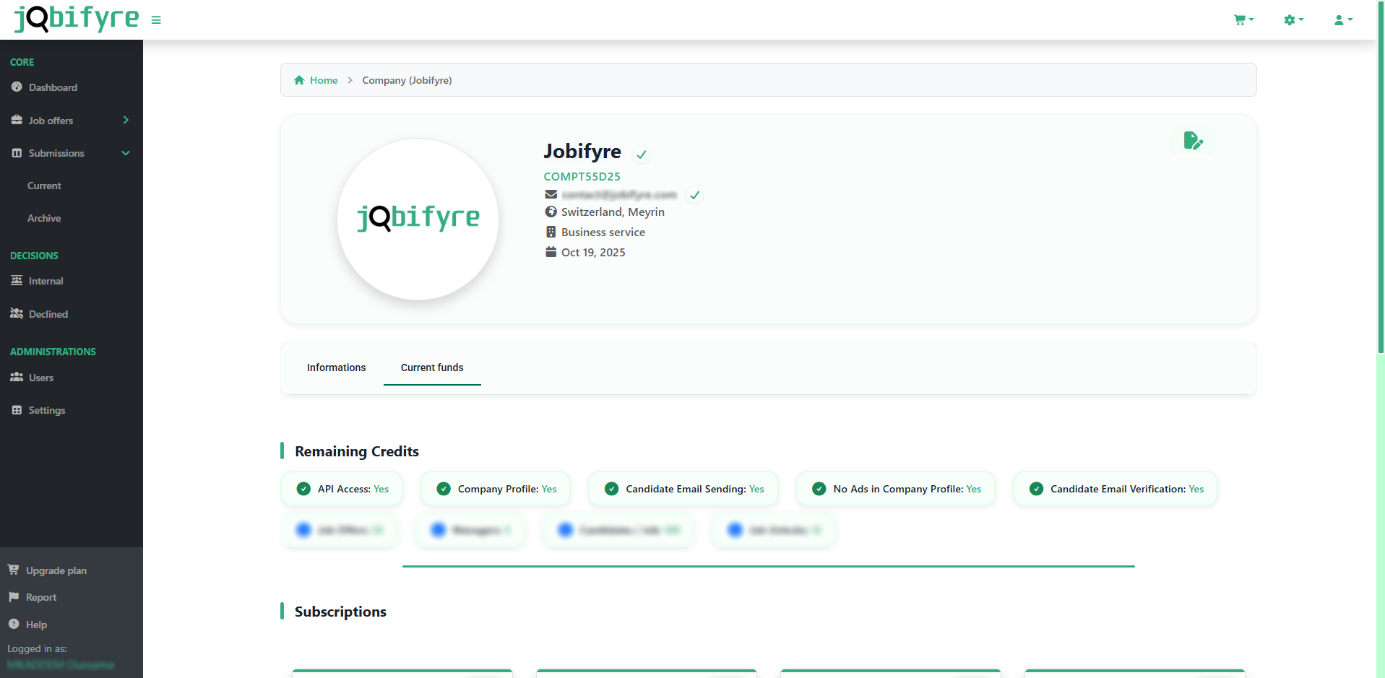Expand the Job offers menu
Screen dimensions: 1385x678
click(125, 120)
